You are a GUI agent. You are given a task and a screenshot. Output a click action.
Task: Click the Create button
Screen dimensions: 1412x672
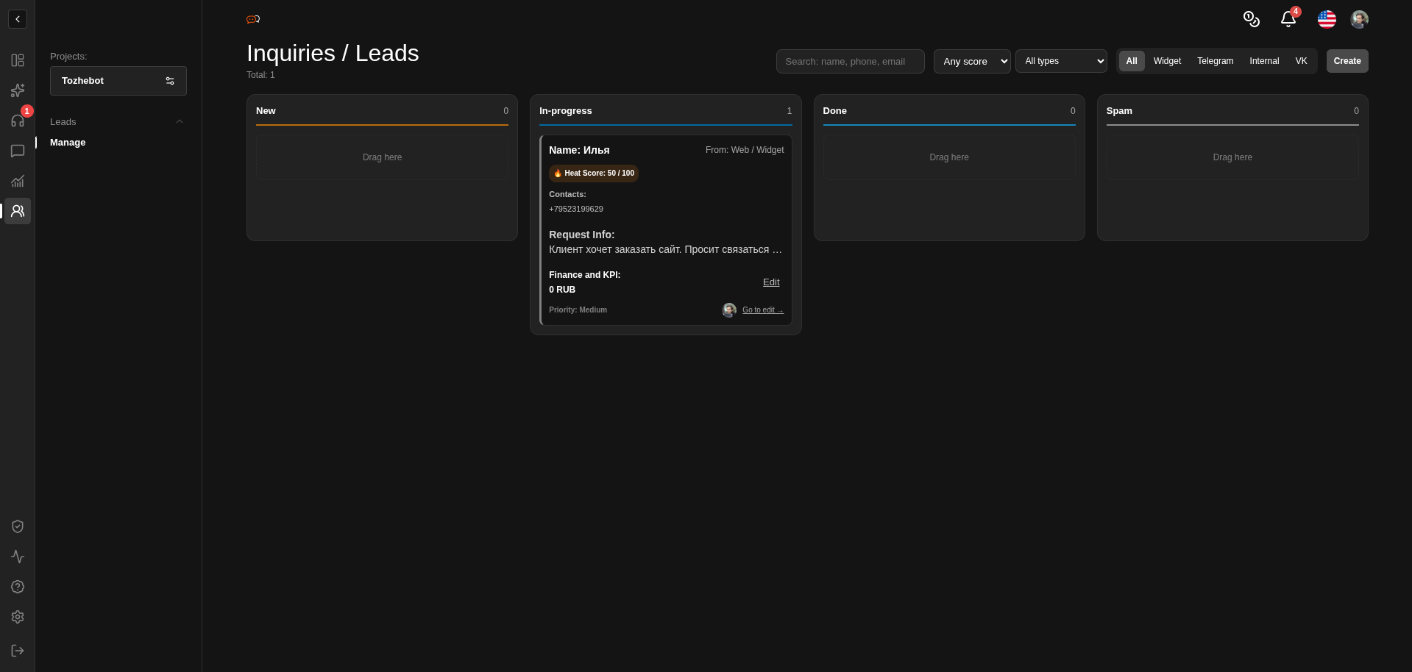1347,61
